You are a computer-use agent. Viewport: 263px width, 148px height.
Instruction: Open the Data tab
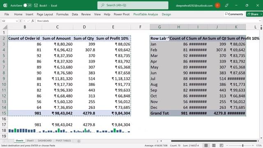pos(75,14)
